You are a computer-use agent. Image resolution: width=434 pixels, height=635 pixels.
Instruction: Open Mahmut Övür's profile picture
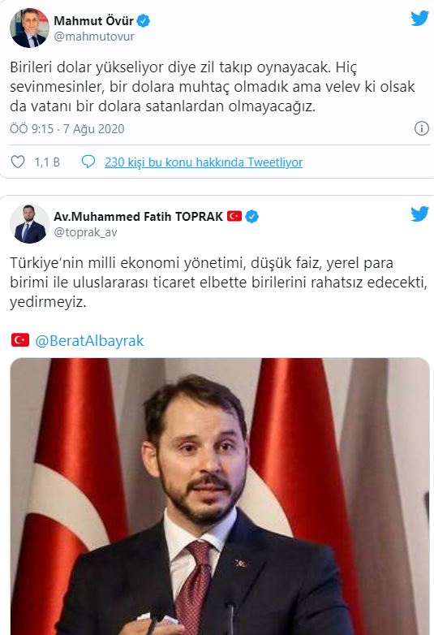[29, 28]
